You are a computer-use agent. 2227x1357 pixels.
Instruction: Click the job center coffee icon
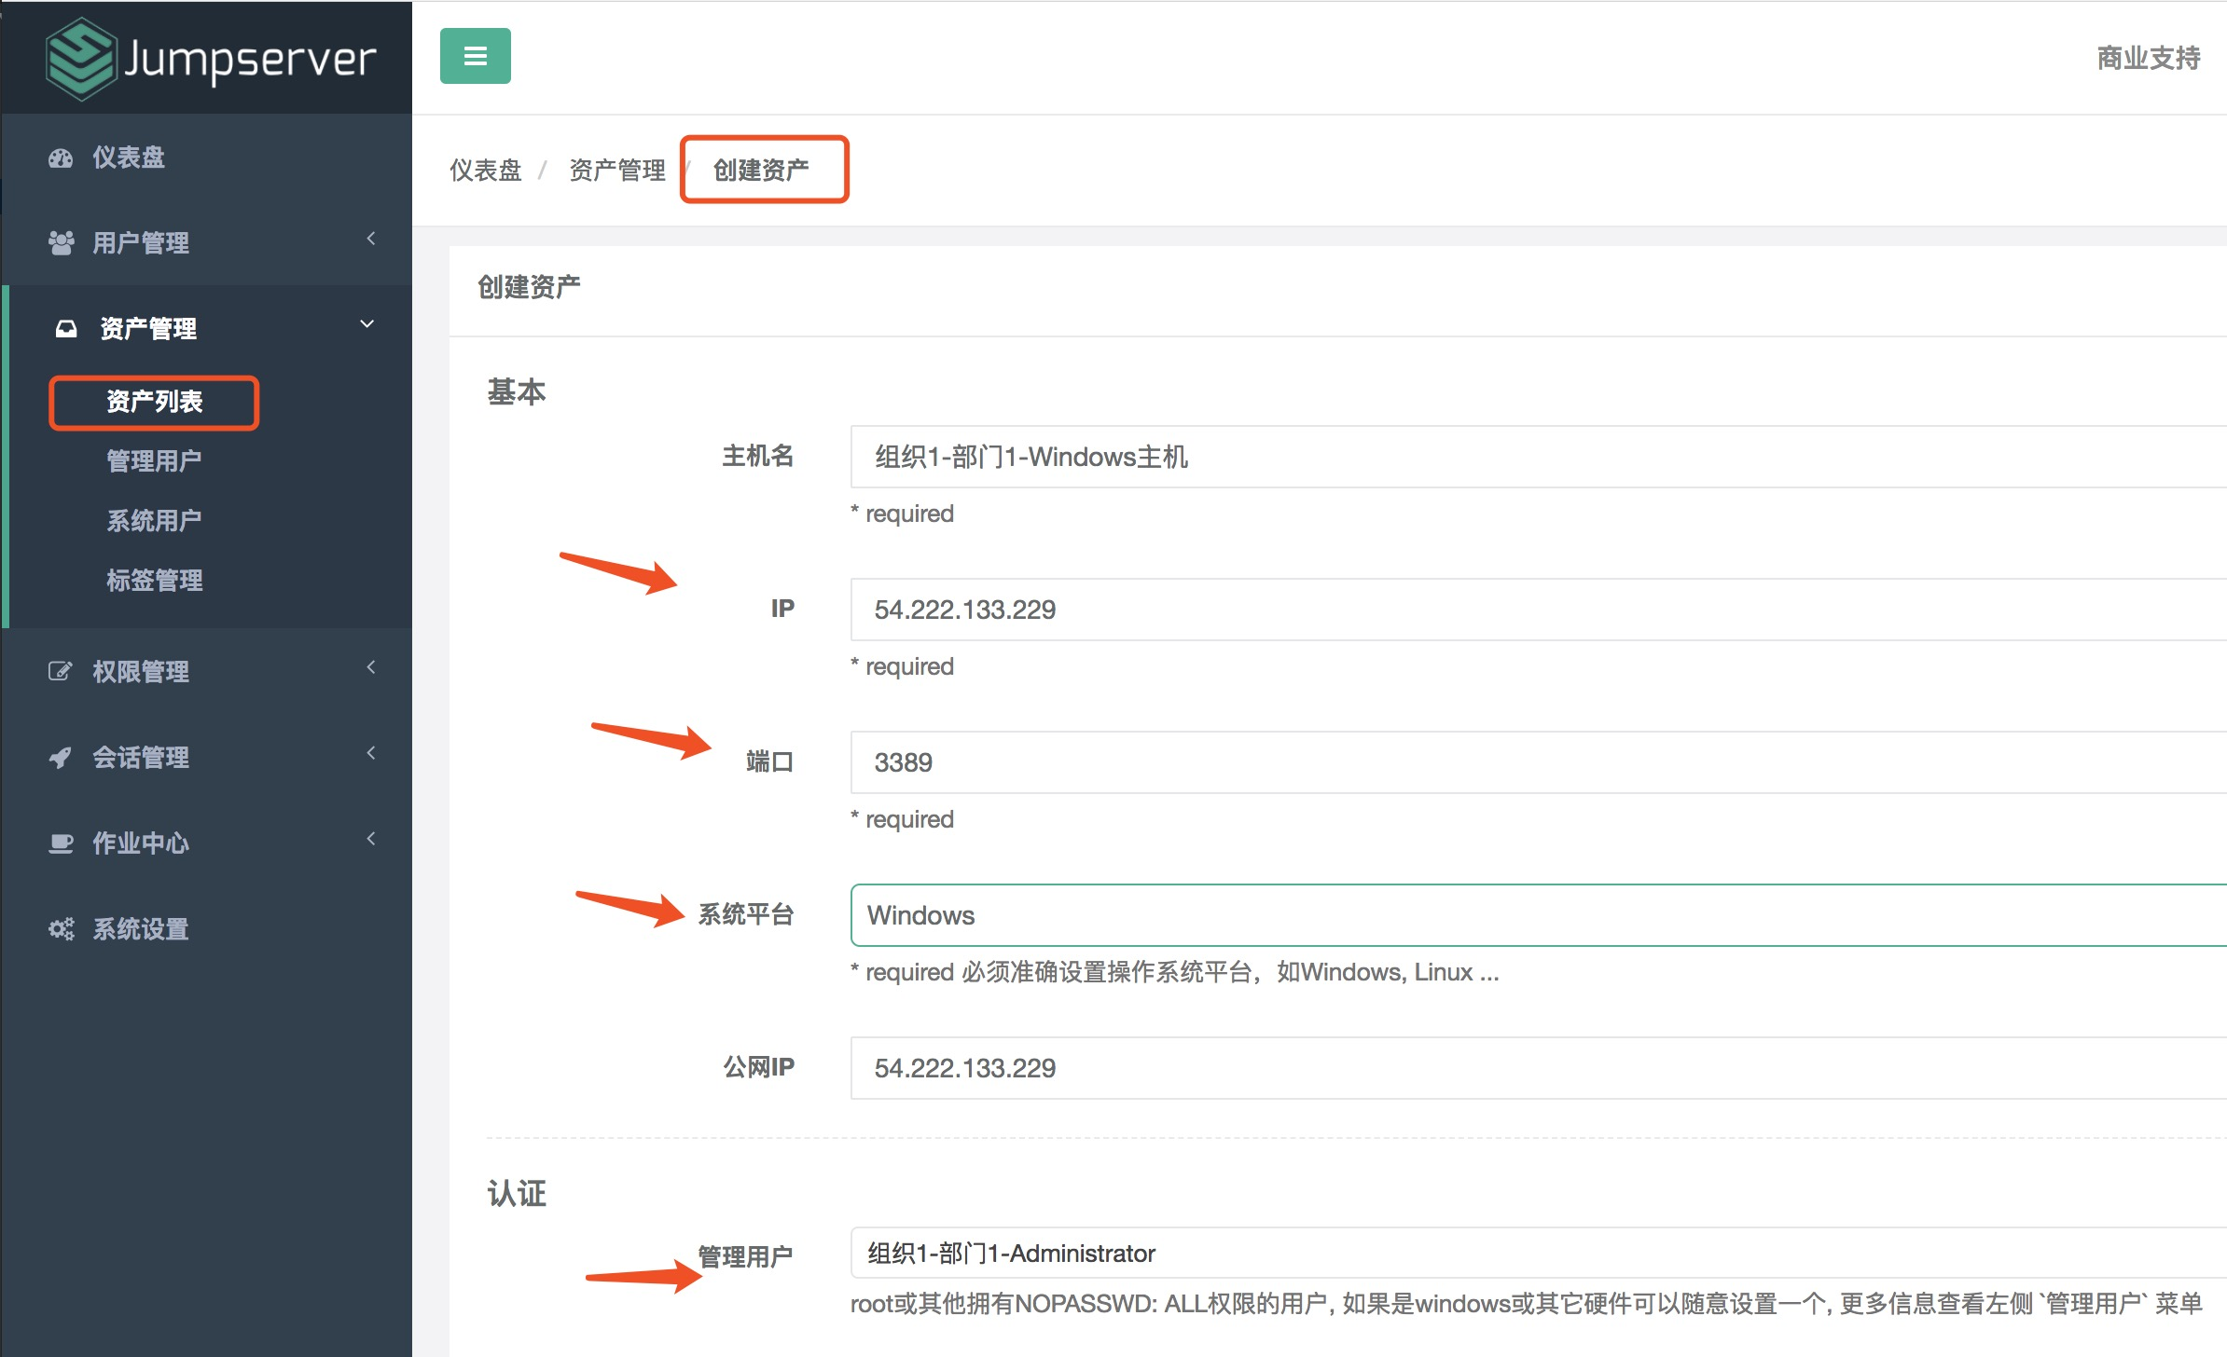coord(61,843)
